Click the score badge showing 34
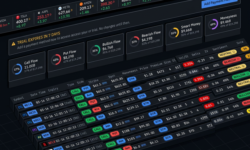This screenshot has height=150, width=250. point(245,49)
